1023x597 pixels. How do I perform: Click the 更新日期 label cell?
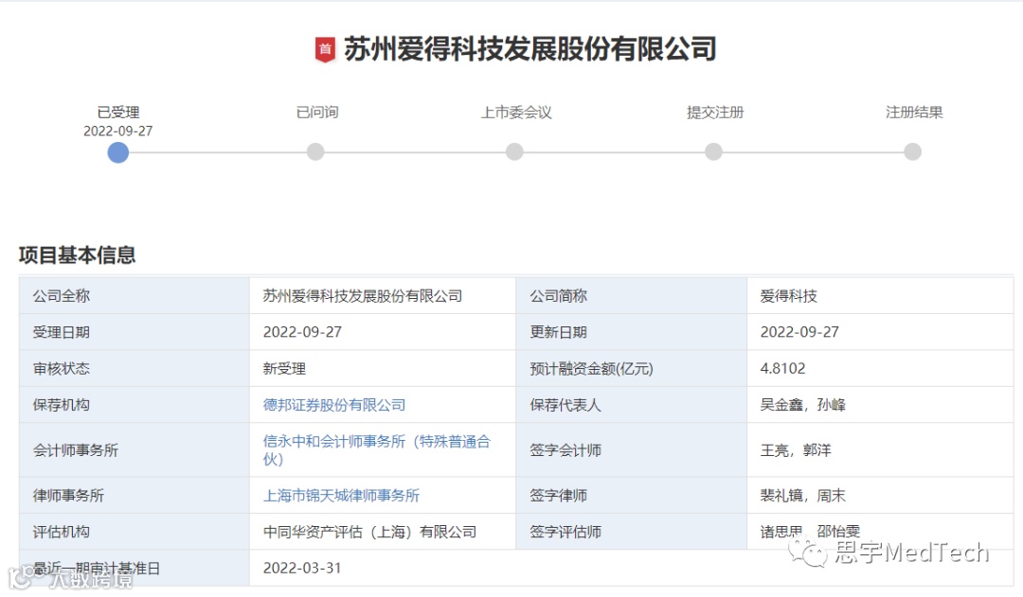click(632, 332)
